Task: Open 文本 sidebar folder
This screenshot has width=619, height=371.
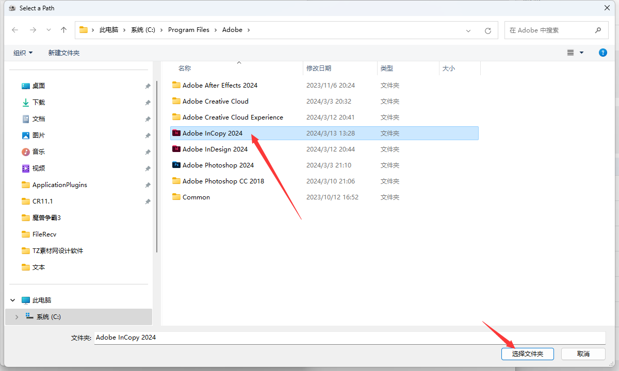Action: [x=34, y=267]
